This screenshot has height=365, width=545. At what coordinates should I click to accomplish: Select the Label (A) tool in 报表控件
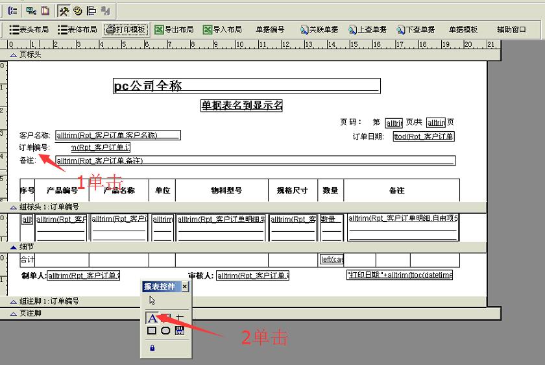[152, 318]
